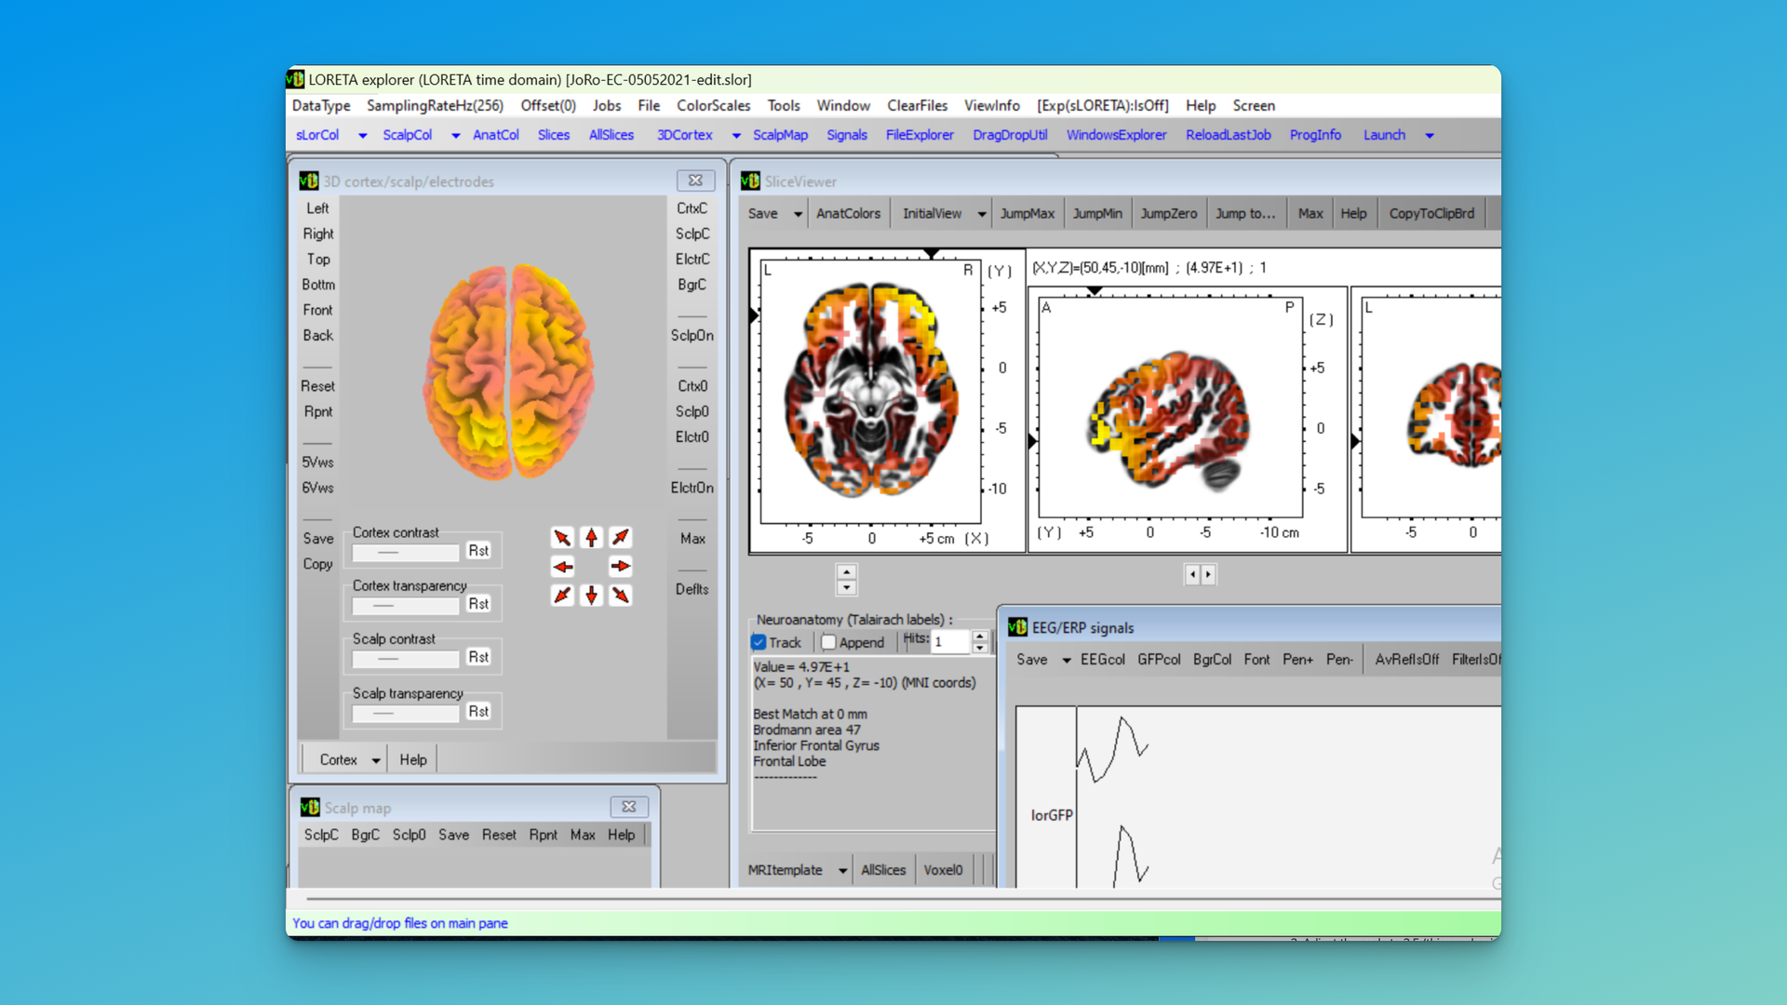Click the JumpMax button

[x=1027, y=213]
